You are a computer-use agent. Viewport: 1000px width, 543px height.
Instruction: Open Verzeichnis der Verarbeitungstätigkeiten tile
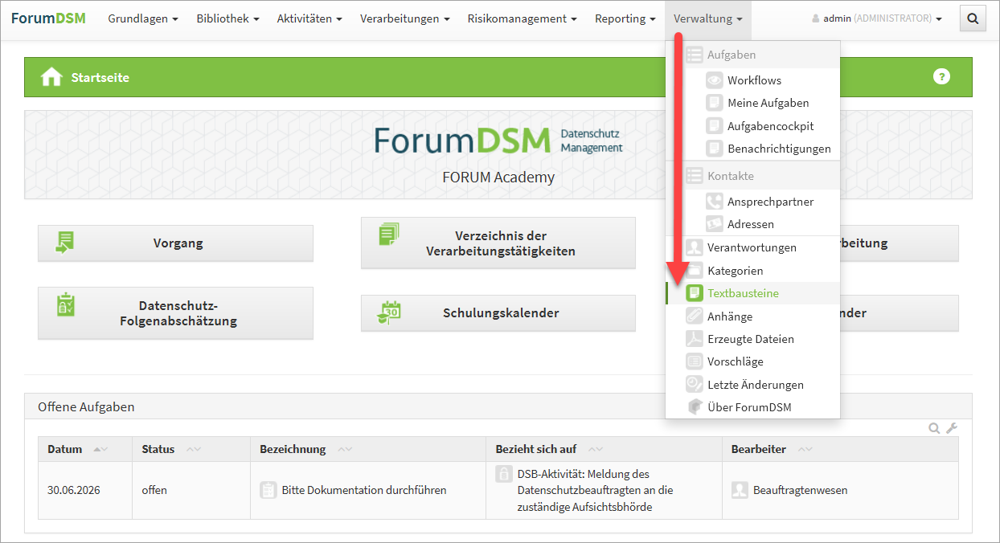point(498,243)
